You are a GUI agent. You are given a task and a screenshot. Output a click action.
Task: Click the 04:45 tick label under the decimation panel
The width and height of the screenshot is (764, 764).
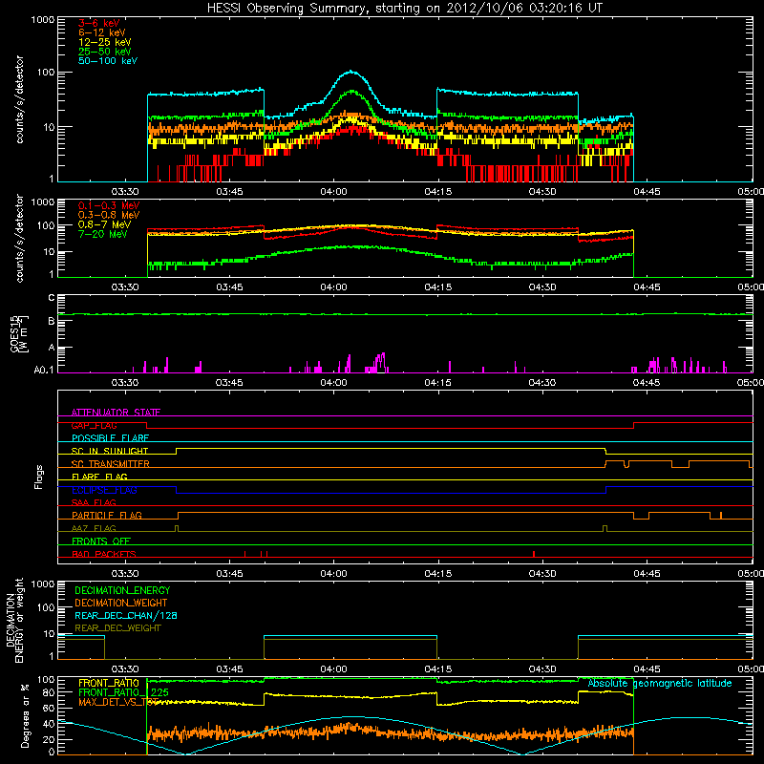[647, 669]
